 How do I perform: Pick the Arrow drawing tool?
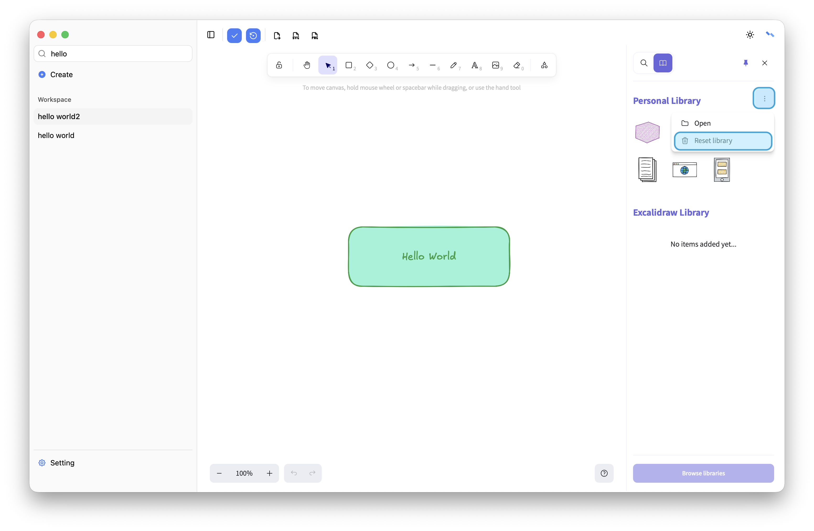(411, 65)
